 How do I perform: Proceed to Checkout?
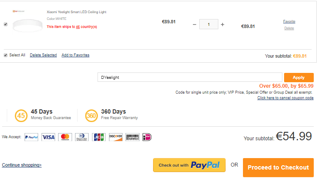[x=278, y=167]
